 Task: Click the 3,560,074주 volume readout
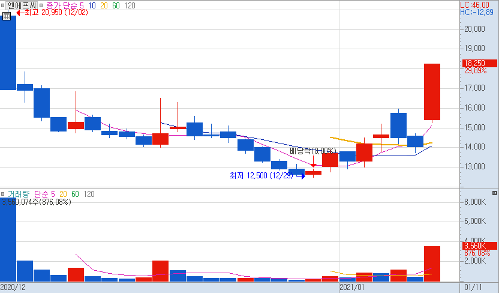(37, 202)
